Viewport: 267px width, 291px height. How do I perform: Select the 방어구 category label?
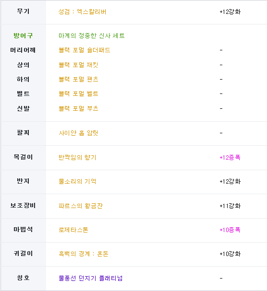(x=23, y=35)
